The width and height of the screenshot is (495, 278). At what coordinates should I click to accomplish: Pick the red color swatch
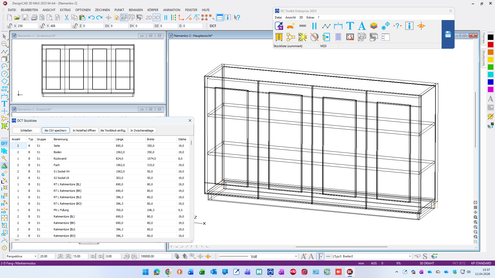(490, 45)
